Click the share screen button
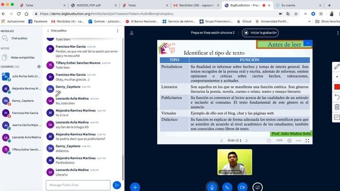The height and width of the screenshot is (191, 340). (x=257, y=187)
